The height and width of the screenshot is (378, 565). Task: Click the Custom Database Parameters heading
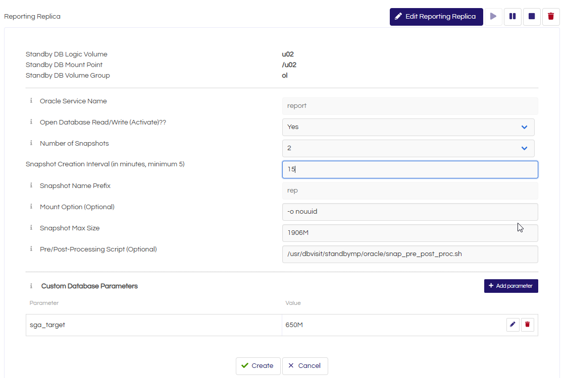(x=89, y=286)
